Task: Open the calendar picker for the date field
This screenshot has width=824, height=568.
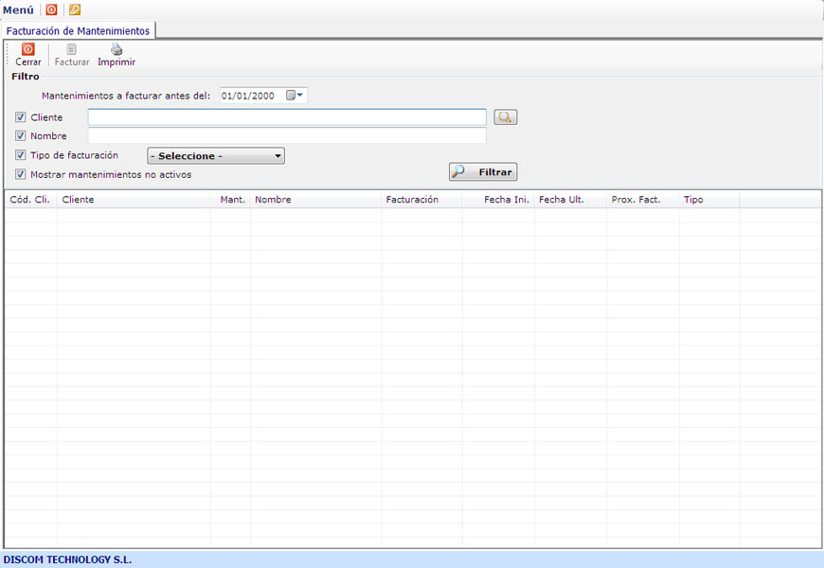Action: (296, 96)
